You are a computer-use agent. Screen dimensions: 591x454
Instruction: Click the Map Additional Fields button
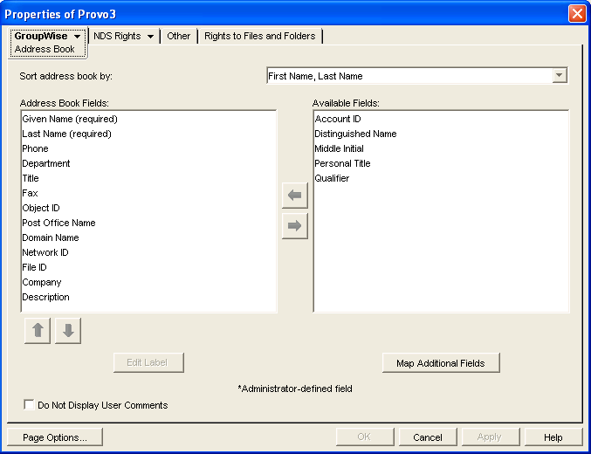click(441, 362)
